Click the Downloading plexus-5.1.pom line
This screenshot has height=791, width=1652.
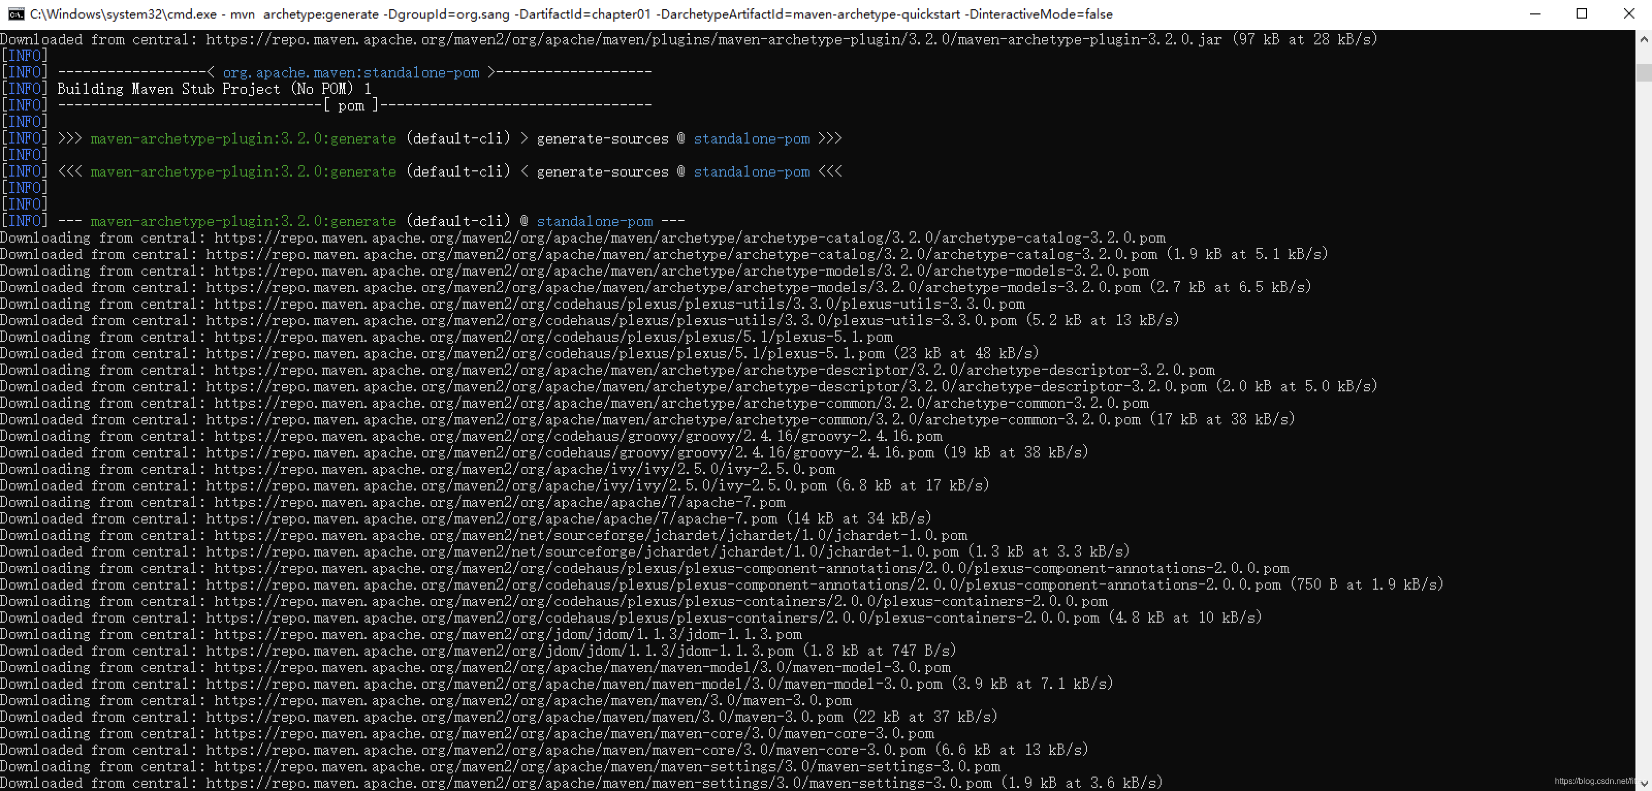coord(447,337)
